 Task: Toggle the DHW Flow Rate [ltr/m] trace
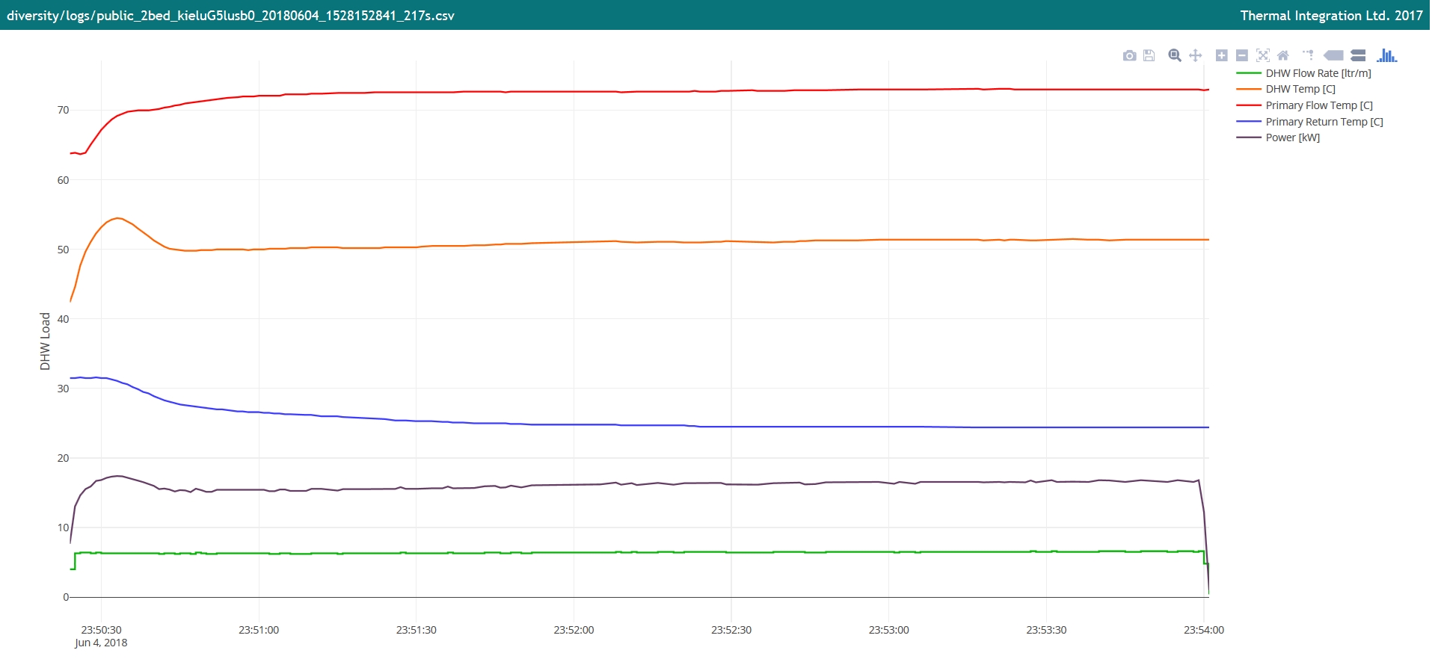coord(1304,73)
